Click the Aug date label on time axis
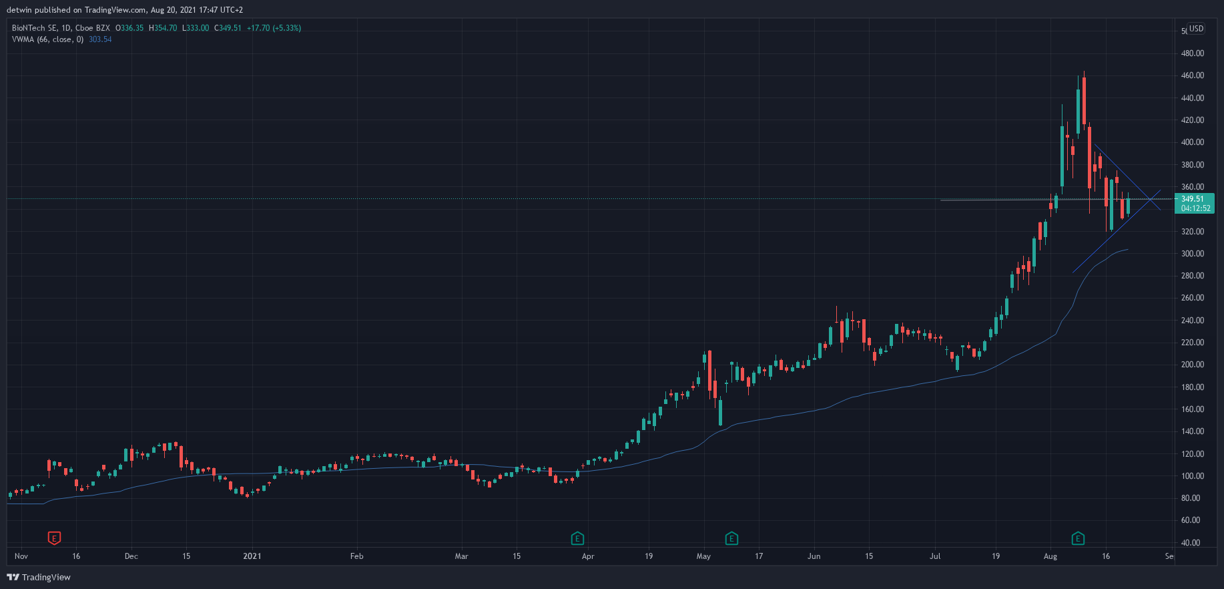The image size is (1224, 589). (x=1050, y=556)
